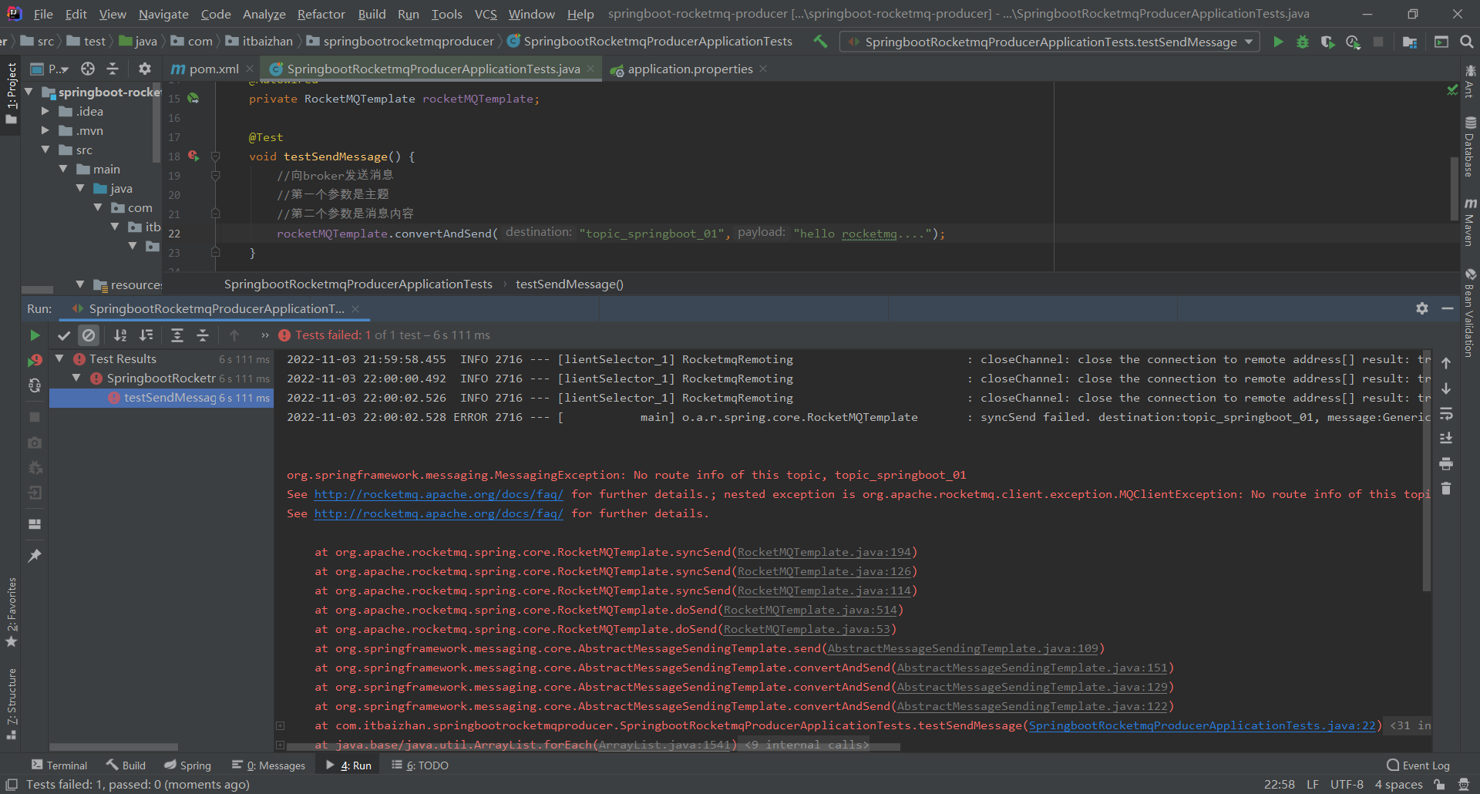Open run configuration dropdown
Viewport: 1480px width, 794px height.
(x=1050, y=42)
